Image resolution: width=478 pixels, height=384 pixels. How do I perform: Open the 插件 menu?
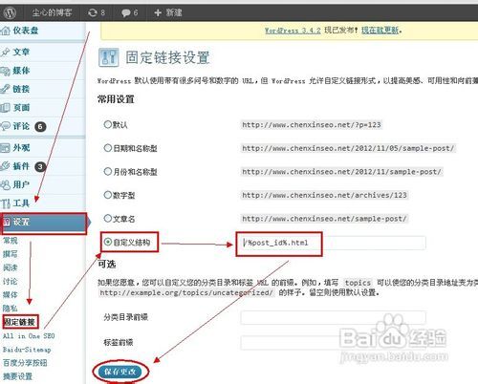(21, 166)
